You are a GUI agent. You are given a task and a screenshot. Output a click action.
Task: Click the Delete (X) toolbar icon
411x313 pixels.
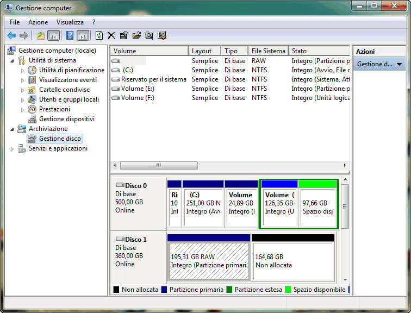[x=111, y=35]
